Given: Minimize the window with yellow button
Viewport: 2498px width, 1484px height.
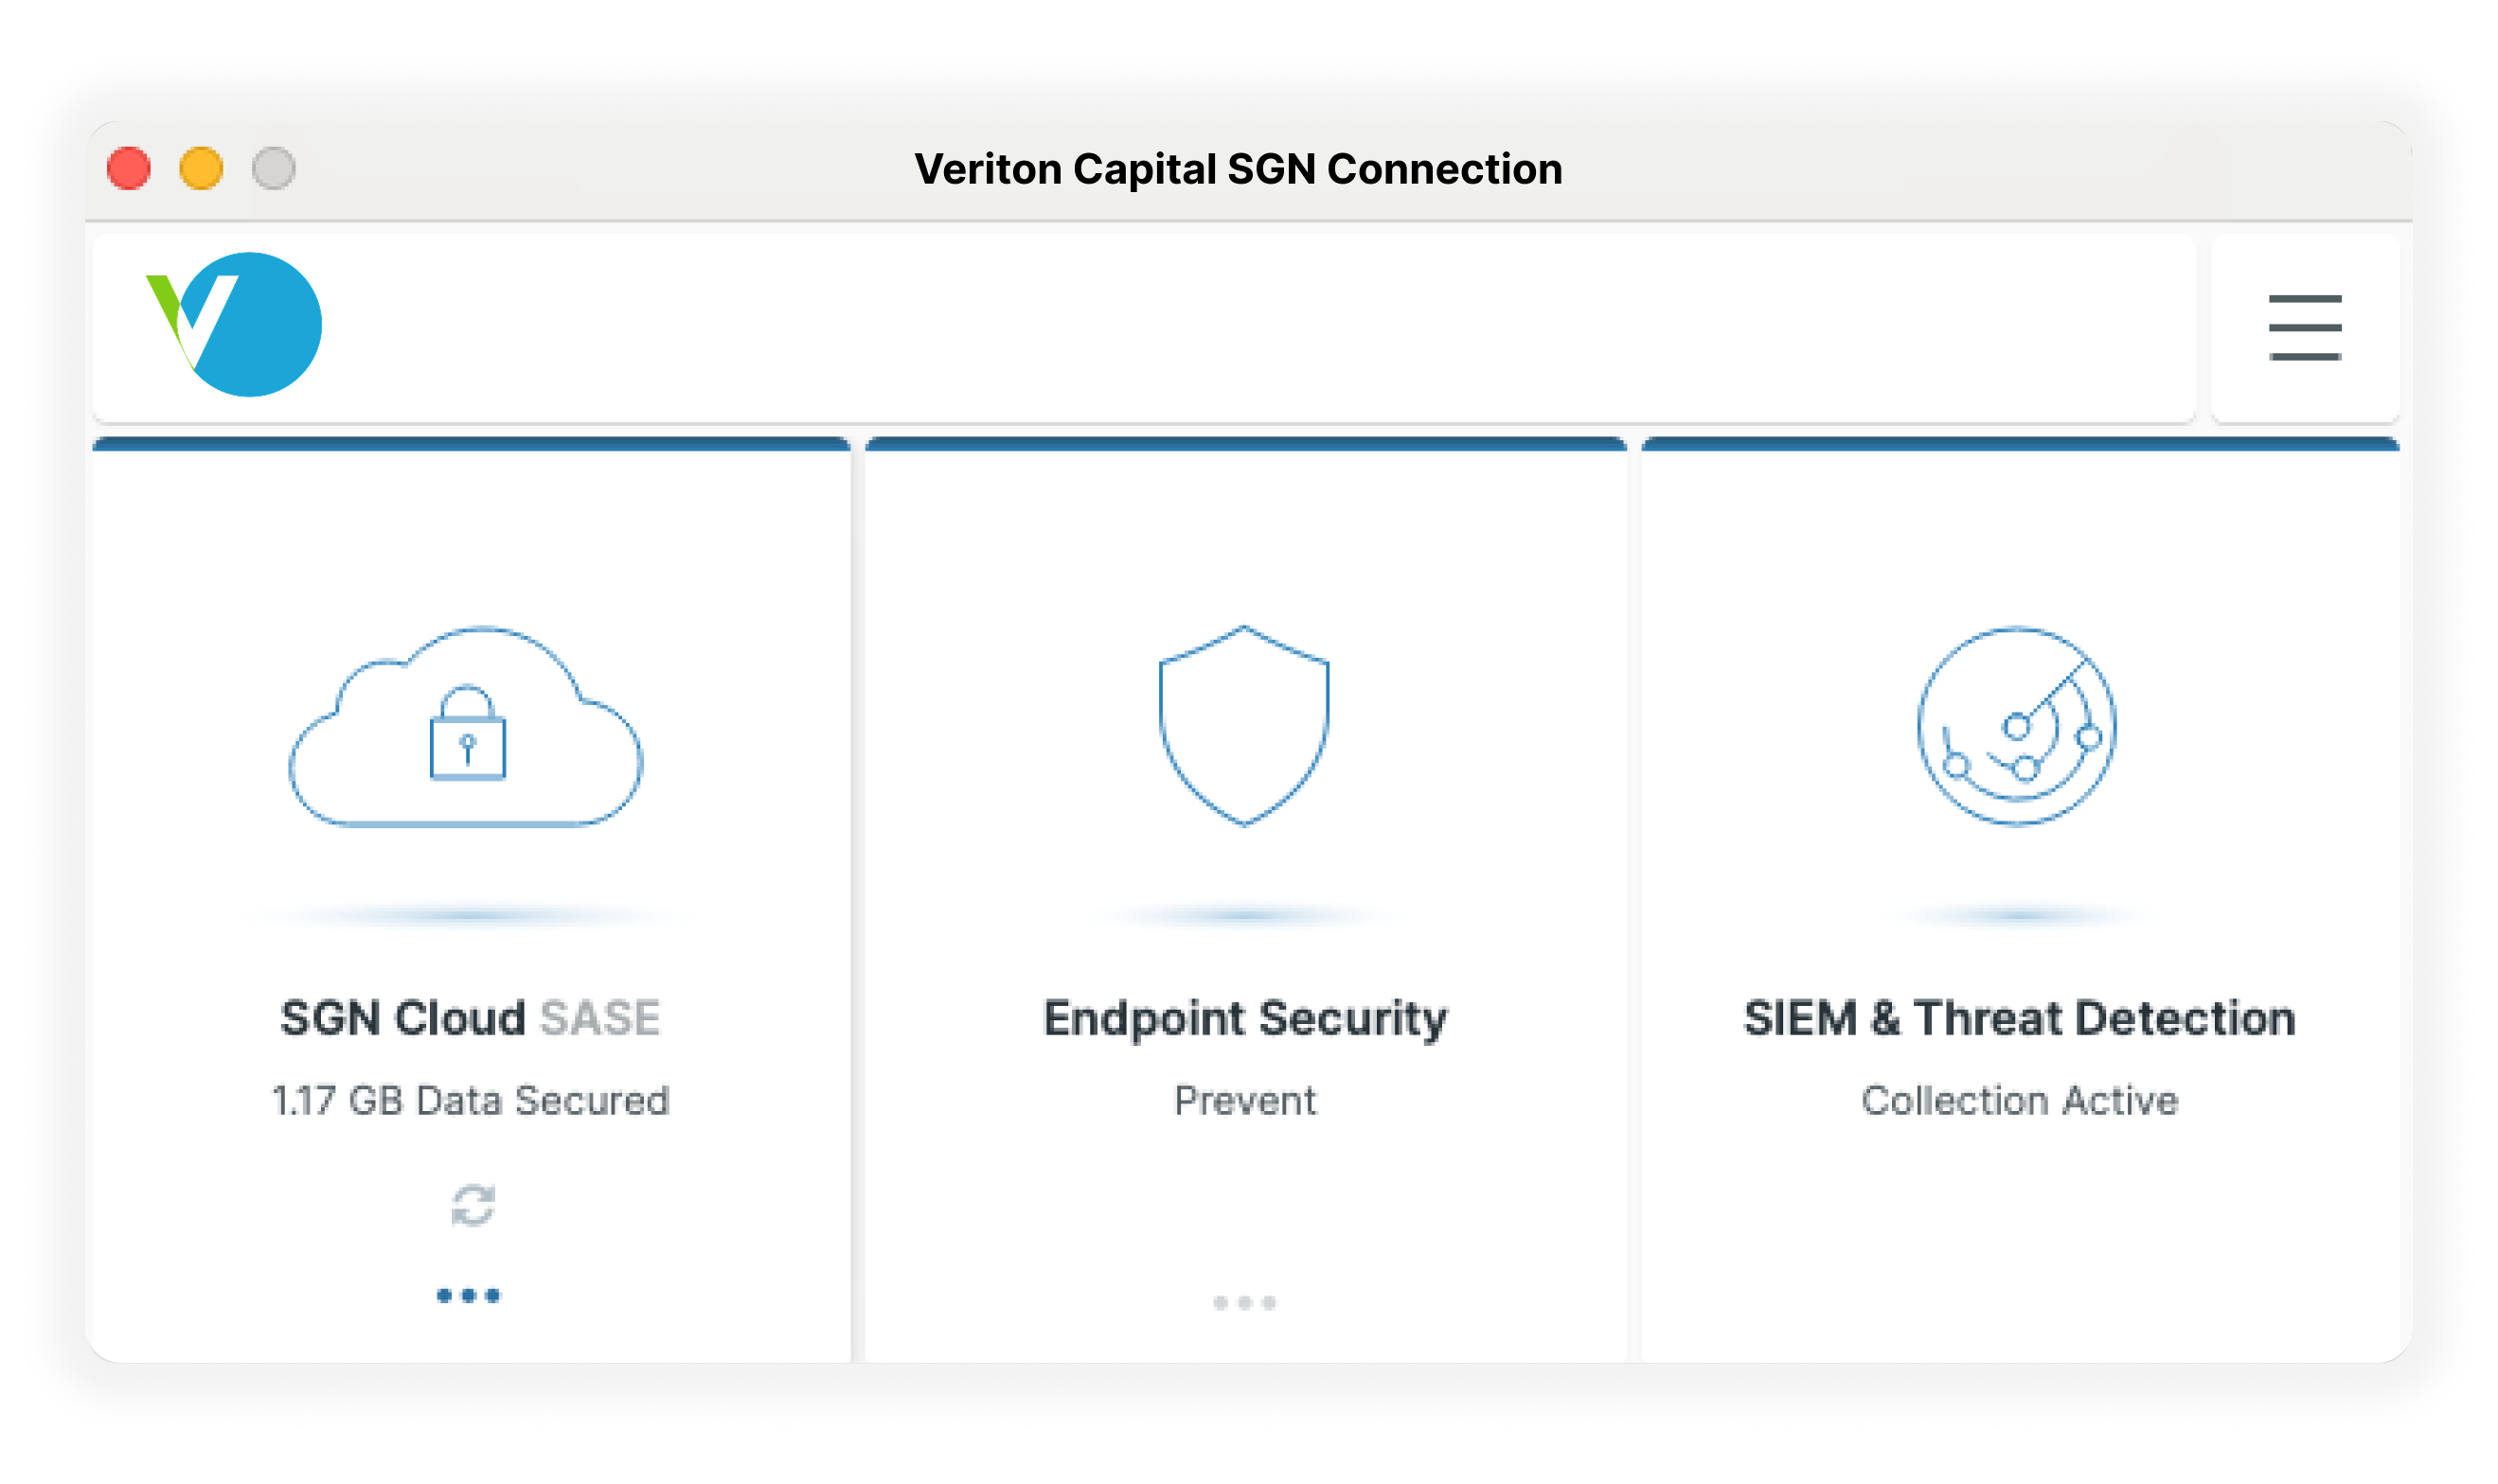Looking at the screenshot, I should pos(200,168).
